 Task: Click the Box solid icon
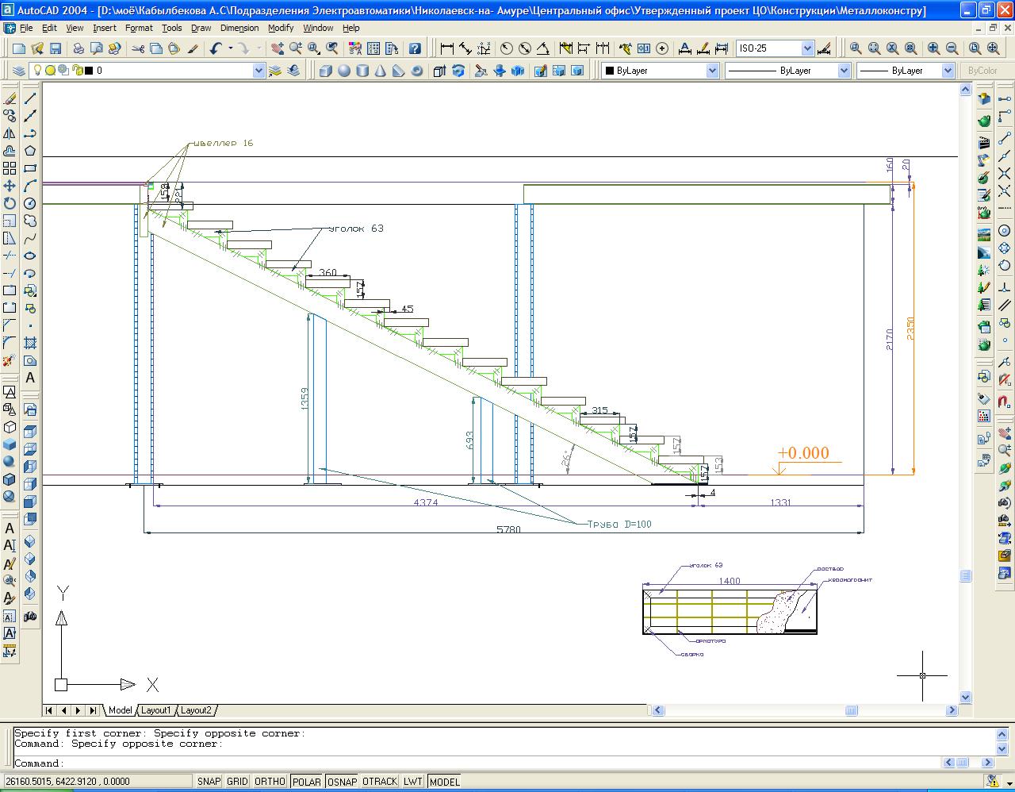click(x=325, y=71)
